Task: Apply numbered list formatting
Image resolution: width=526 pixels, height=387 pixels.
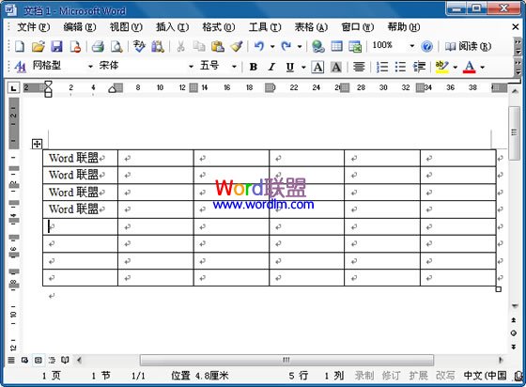Action: [x=382, y=67]
